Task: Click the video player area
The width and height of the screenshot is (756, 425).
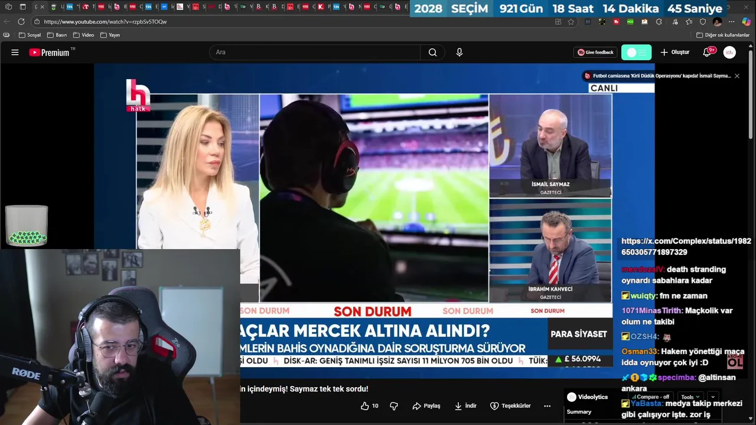Action: pos(374,221)
